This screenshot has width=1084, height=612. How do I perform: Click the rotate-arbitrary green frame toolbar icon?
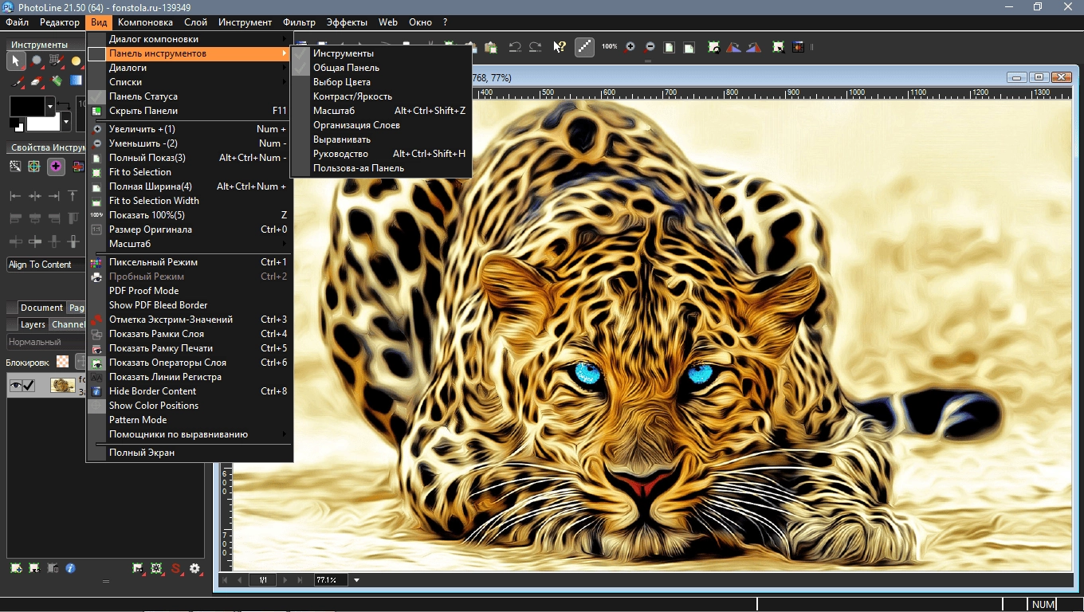tap(714, 47)
